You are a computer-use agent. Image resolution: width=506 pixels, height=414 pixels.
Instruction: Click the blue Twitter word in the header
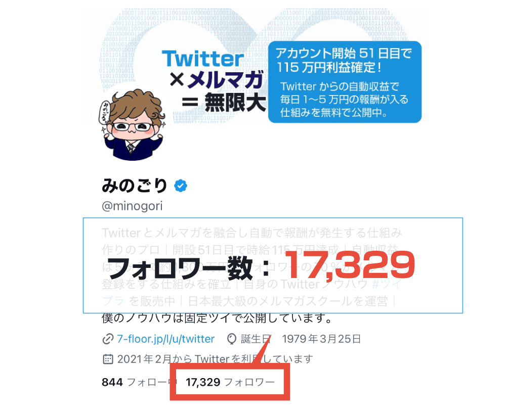(x=202, y=59)
